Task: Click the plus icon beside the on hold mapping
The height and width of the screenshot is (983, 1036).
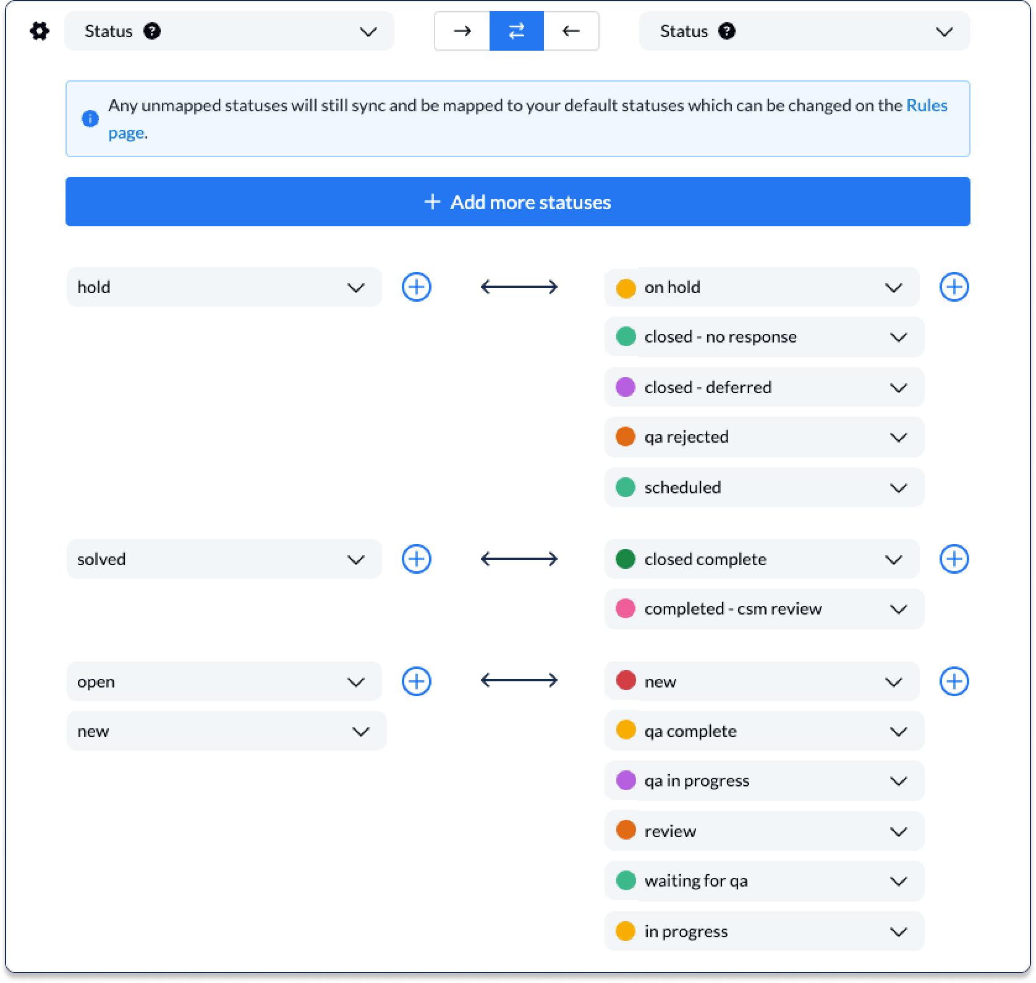Action: click(x=954, y=287)
